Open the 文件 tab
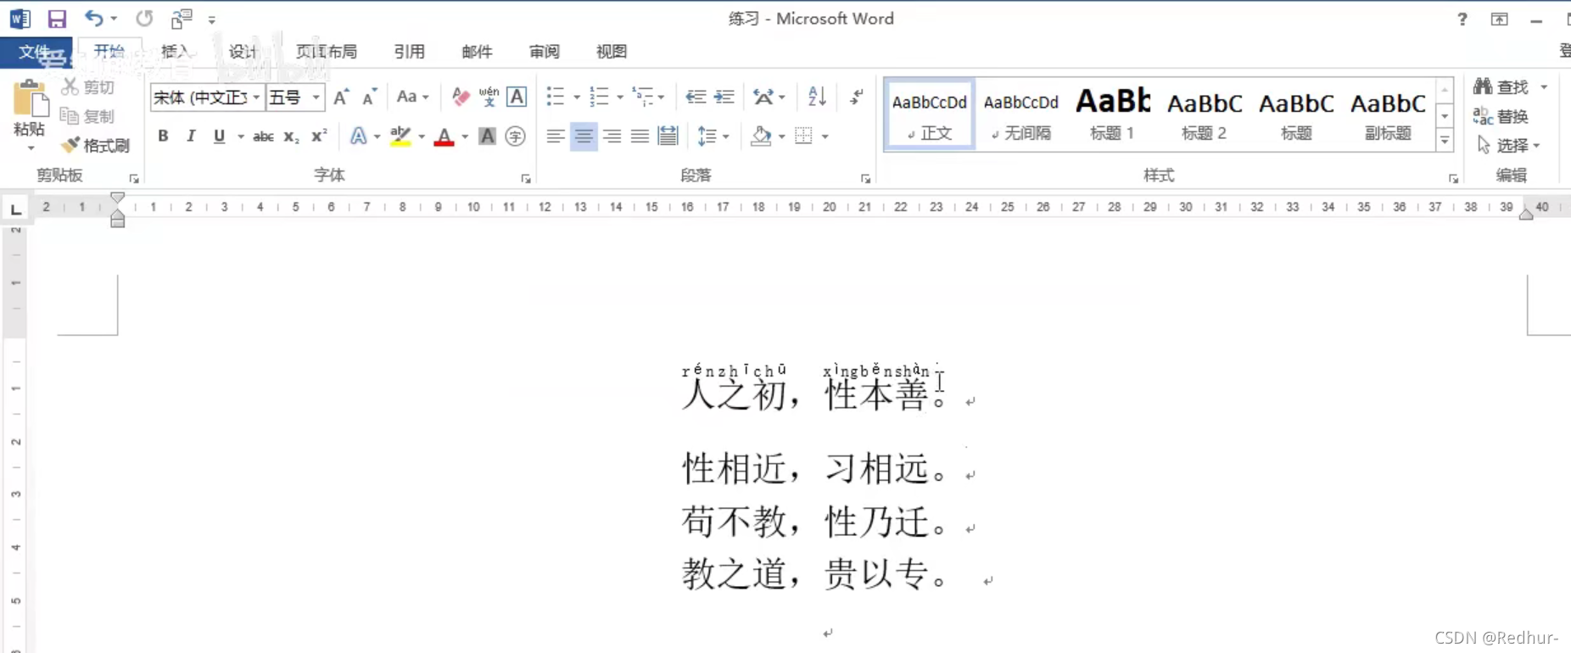 click(34, 52)
